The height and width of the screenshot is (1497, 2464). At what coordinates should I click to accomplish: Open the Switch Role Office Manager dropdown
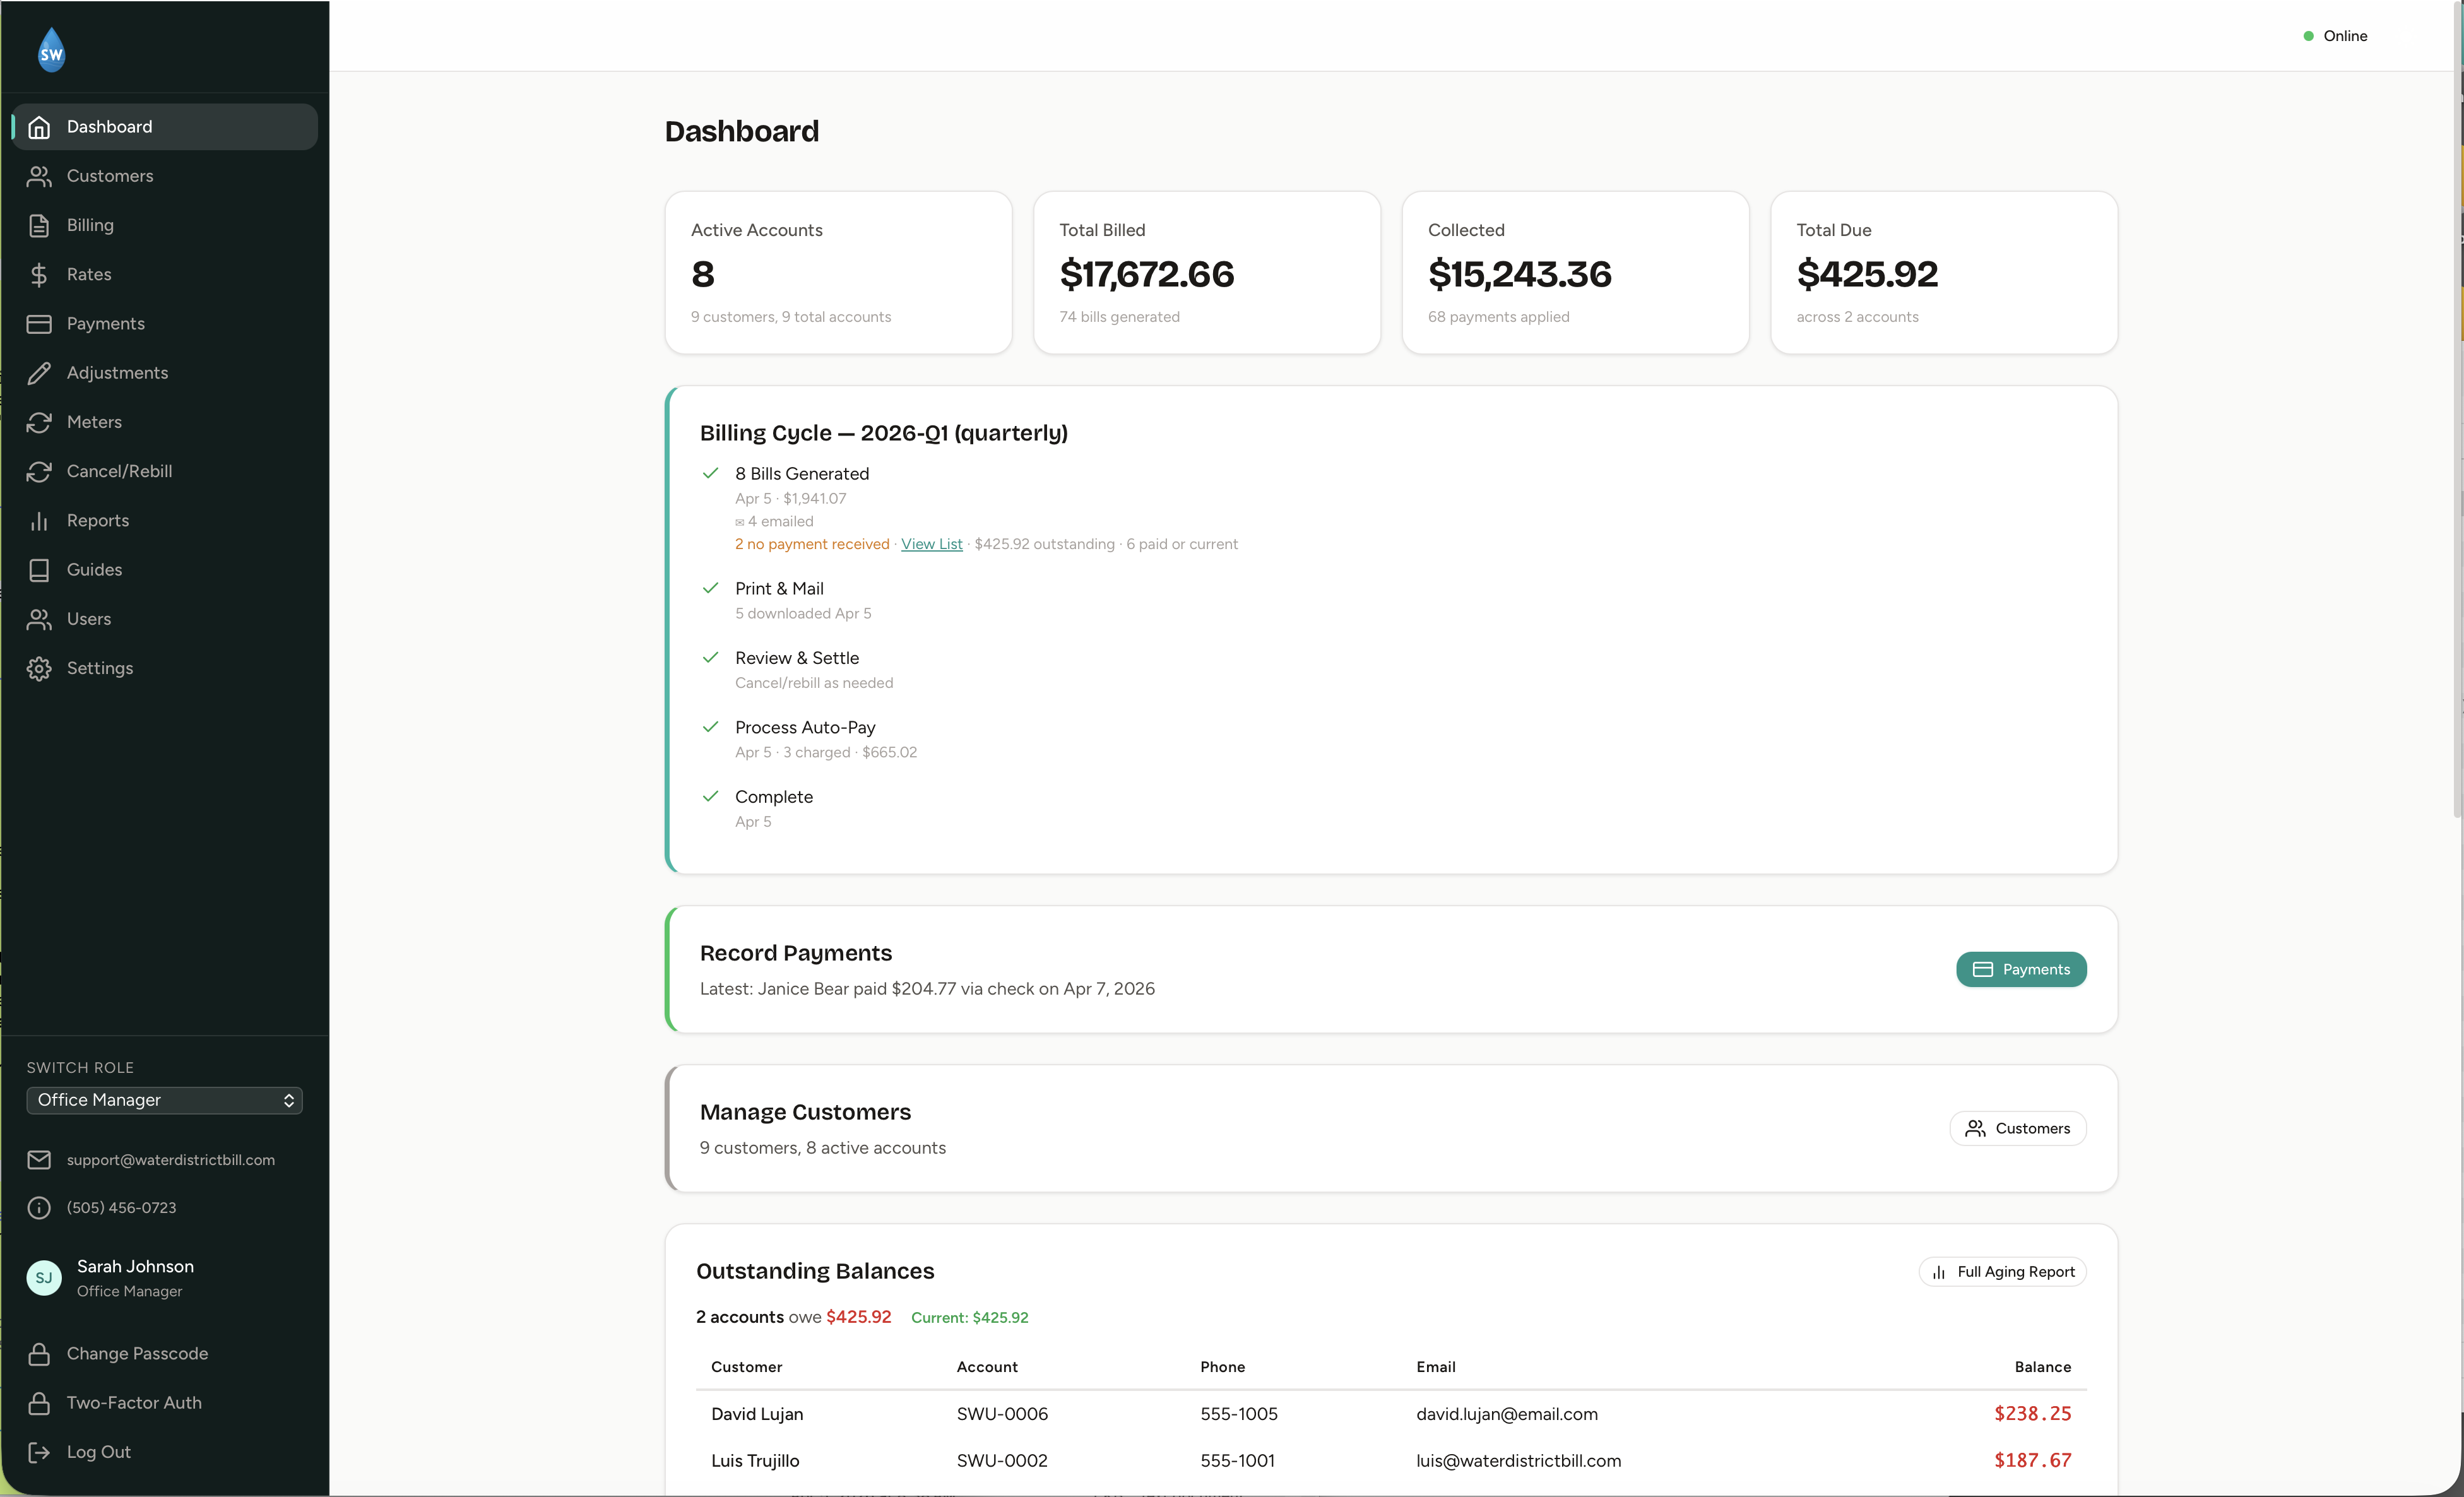tap(165, 1100)
